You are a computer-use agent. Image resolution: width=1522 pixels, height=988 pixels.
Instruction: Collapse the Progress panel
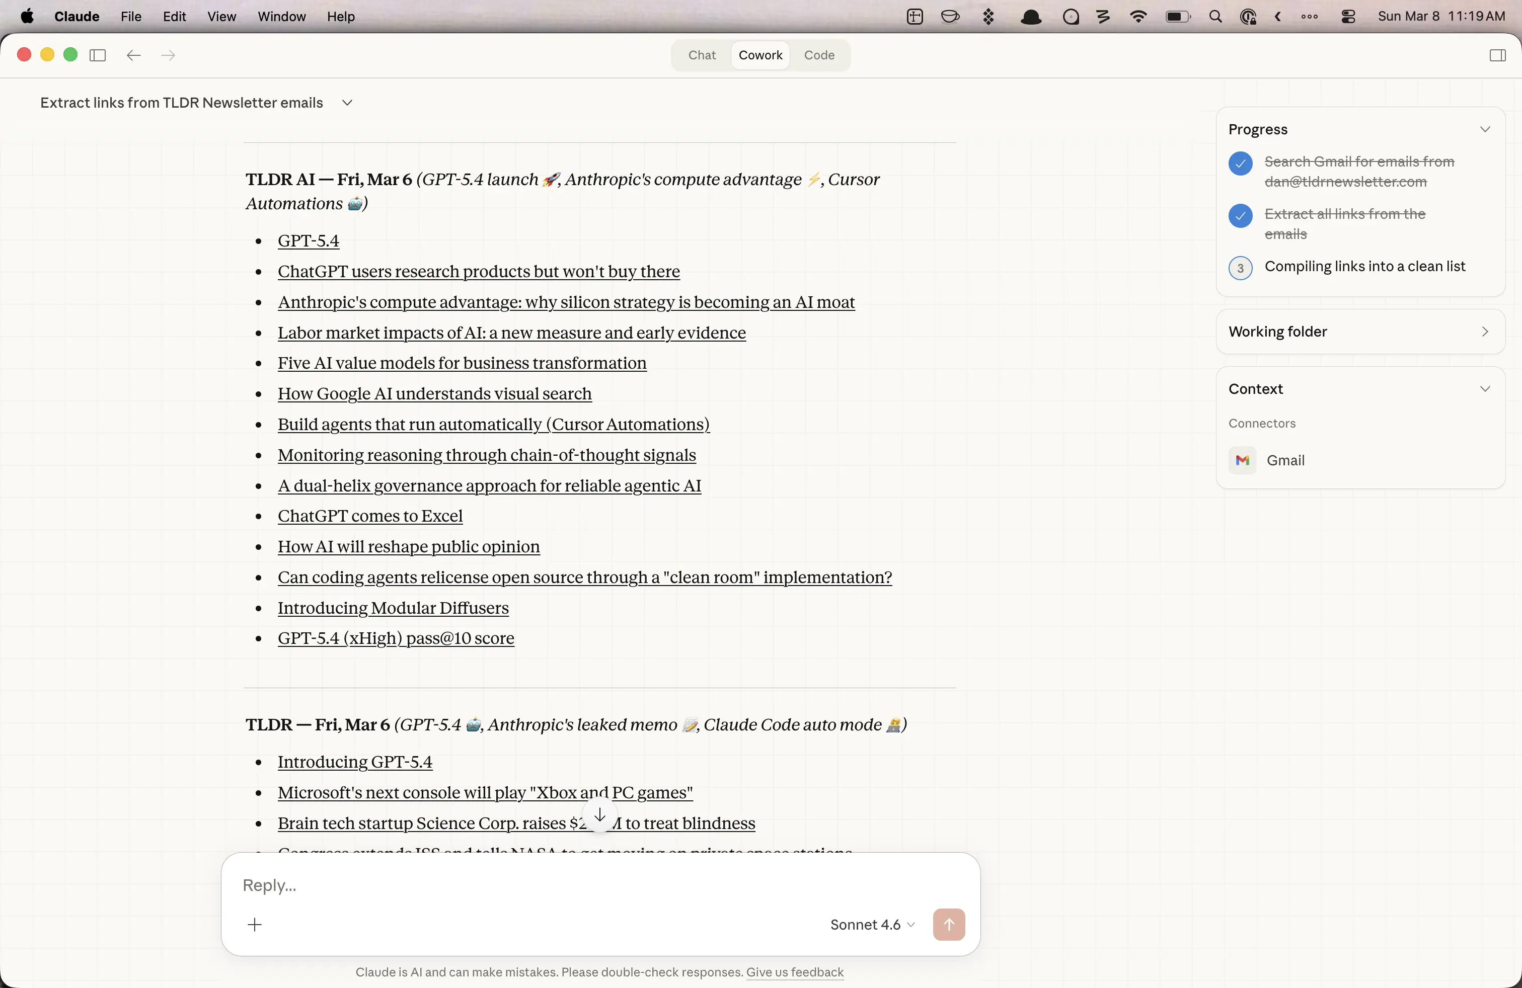coord(1486,129)
